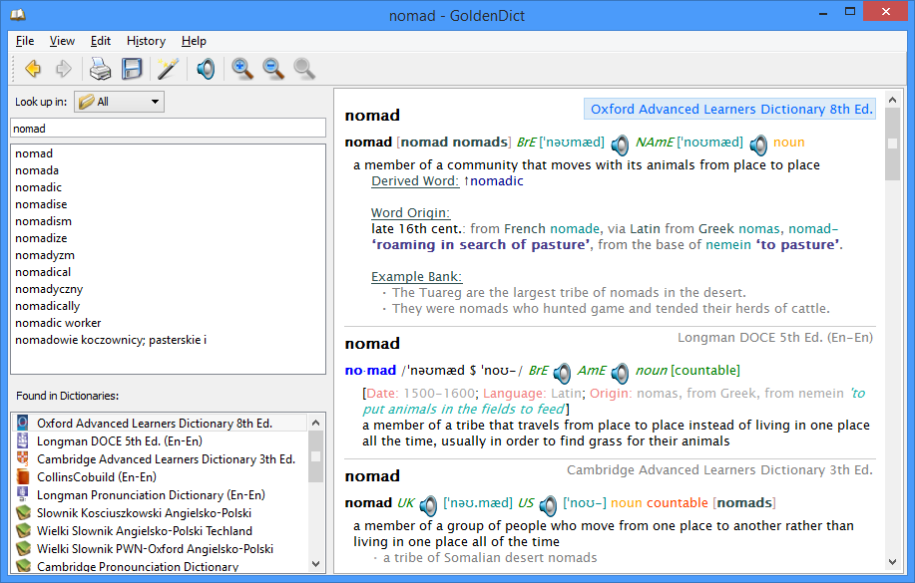Click the dictionaries list scroll down arrow

pos(315,564)
